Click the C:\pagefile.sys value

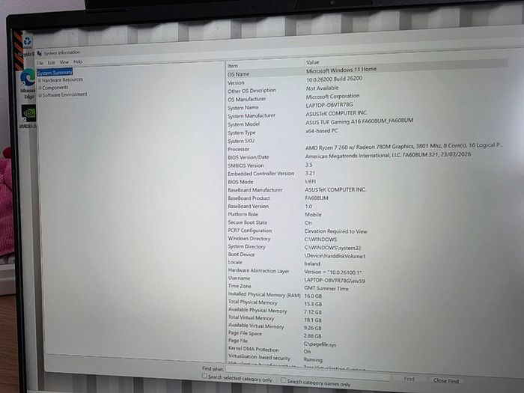click(320, 344)
